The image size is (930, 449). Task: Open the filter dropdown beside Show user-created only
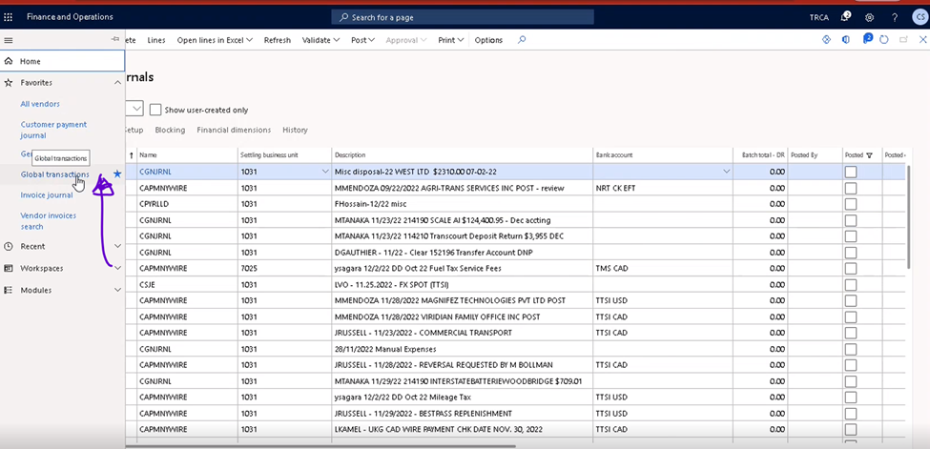(x=136, y=109)
